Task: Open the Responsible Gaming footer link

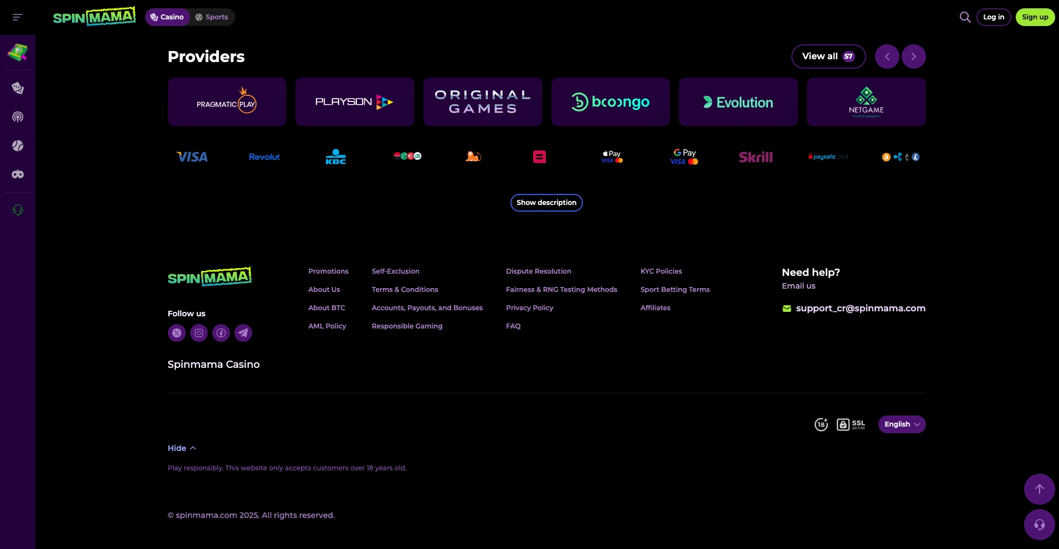Action: 407,326
